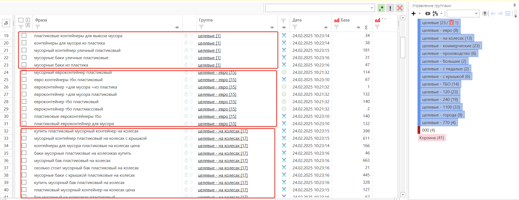Open the search phrase combo box dropdown
The height and width of the screenshot is (200, 519).
pyautogui.click(x=372, y=8)
